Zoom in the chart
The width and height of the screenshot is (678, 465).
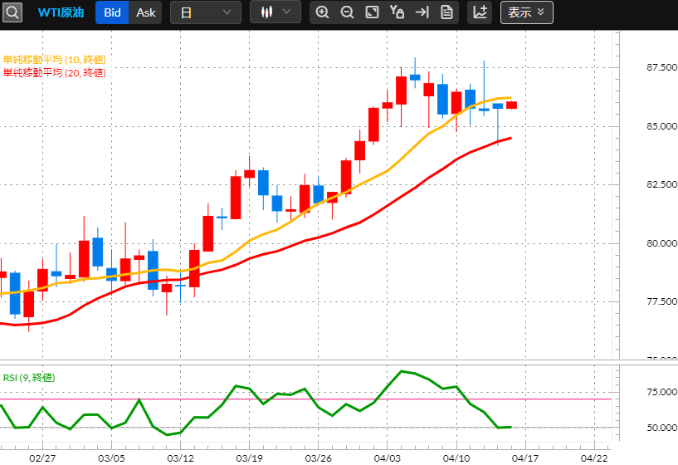coord(322,12)
